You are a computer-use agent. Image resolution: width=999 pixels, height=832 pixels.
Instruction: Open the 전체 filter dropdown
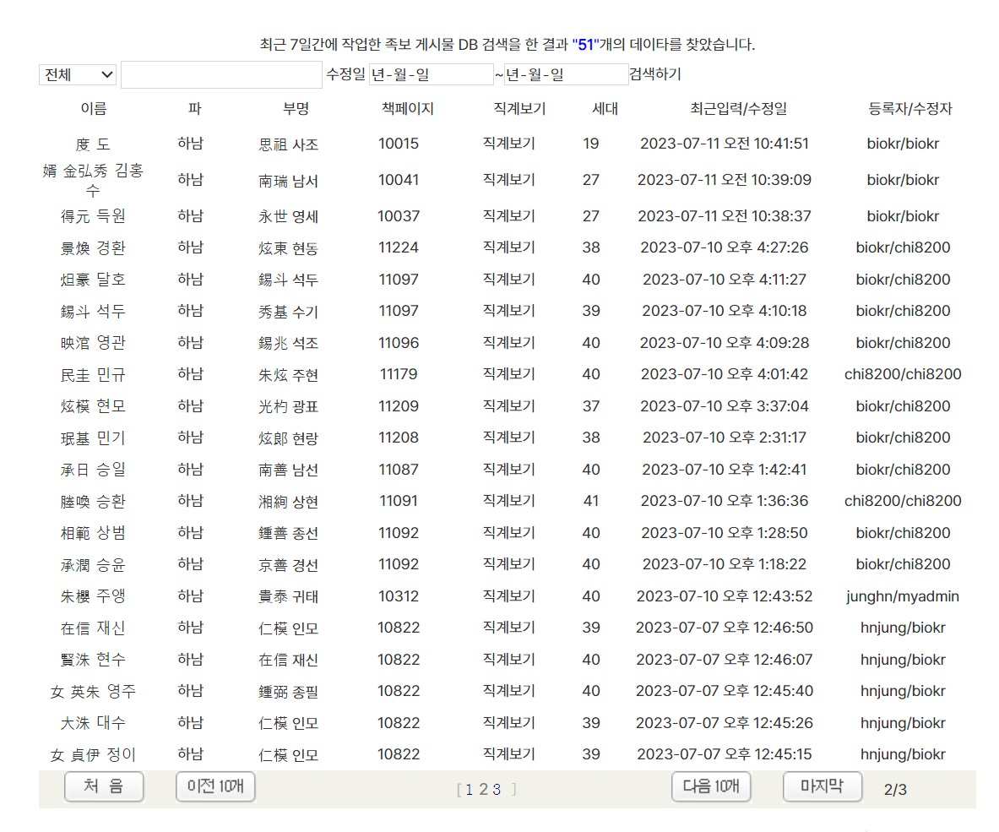pyautogui.click(x=76, y=74)
